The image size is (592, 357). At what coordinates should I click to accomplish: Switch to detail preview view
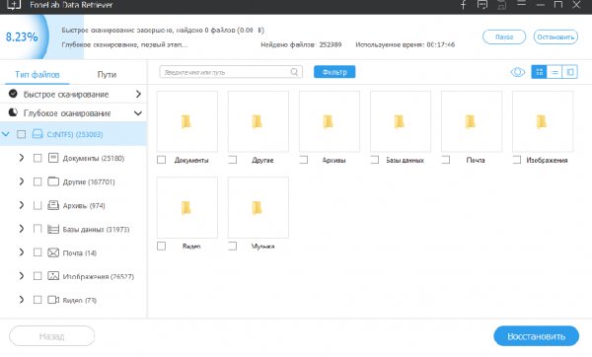(x=569, y=72)
